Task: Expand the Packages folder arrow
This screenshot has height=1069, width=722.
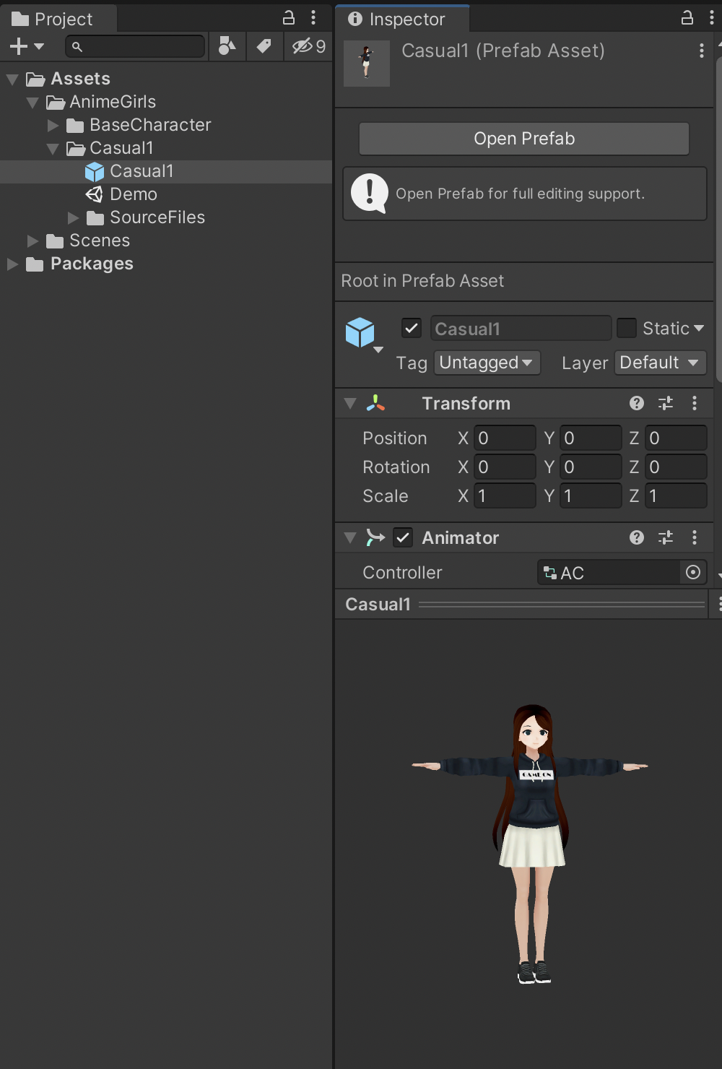Action: (12, 264)
